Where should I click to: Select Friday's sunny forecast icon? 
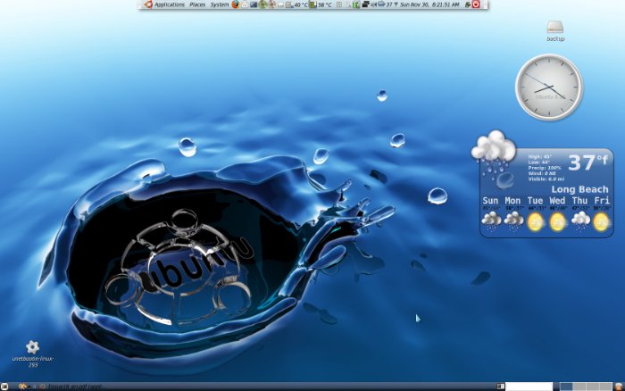pos(601,220)
